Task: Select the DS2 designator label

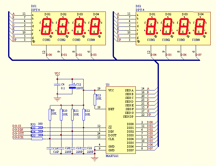Action: click(138, 6)
